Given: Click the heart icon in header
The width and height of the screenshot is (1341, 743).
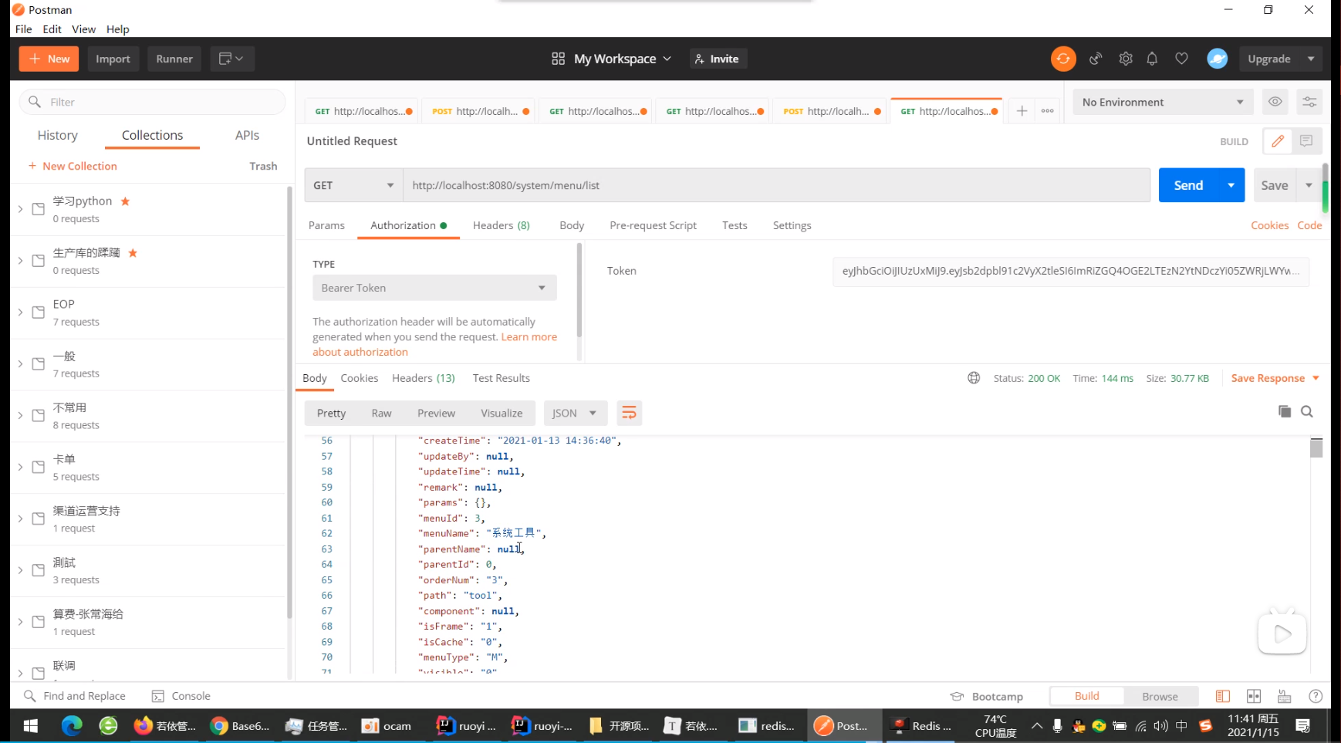Looking at the screenshot, I should click(x=1181, y=59).
